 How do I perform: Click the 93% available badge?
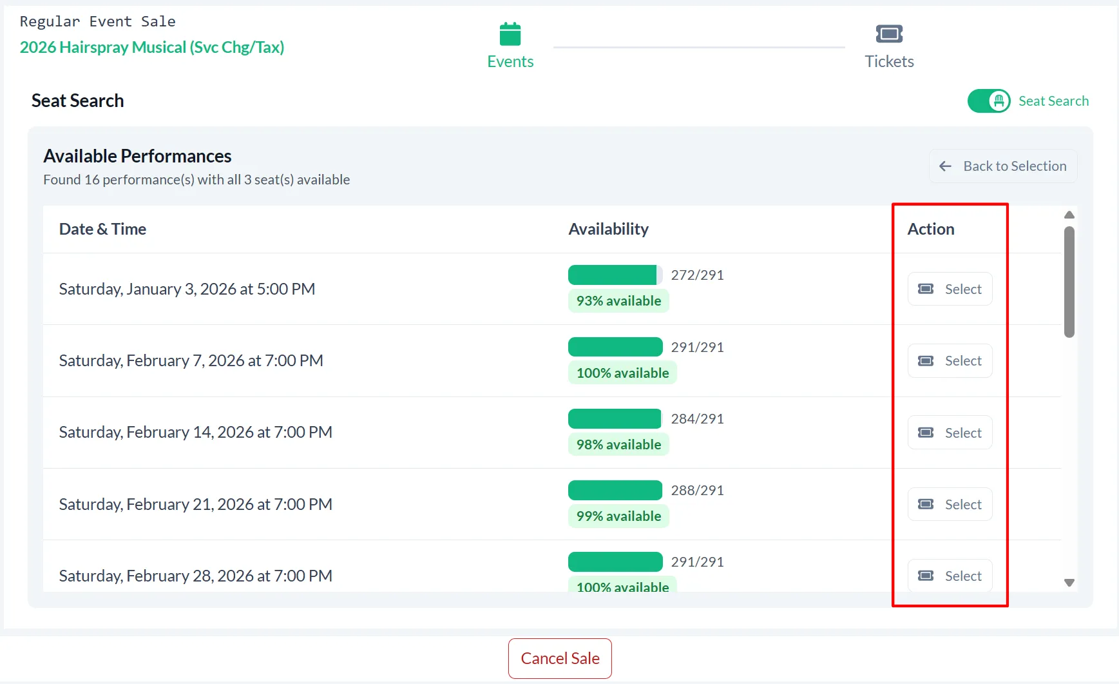(618, 301)
